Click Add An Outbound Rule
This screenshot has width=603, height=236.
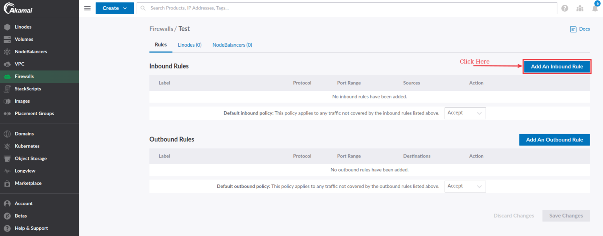click(554, 140)
